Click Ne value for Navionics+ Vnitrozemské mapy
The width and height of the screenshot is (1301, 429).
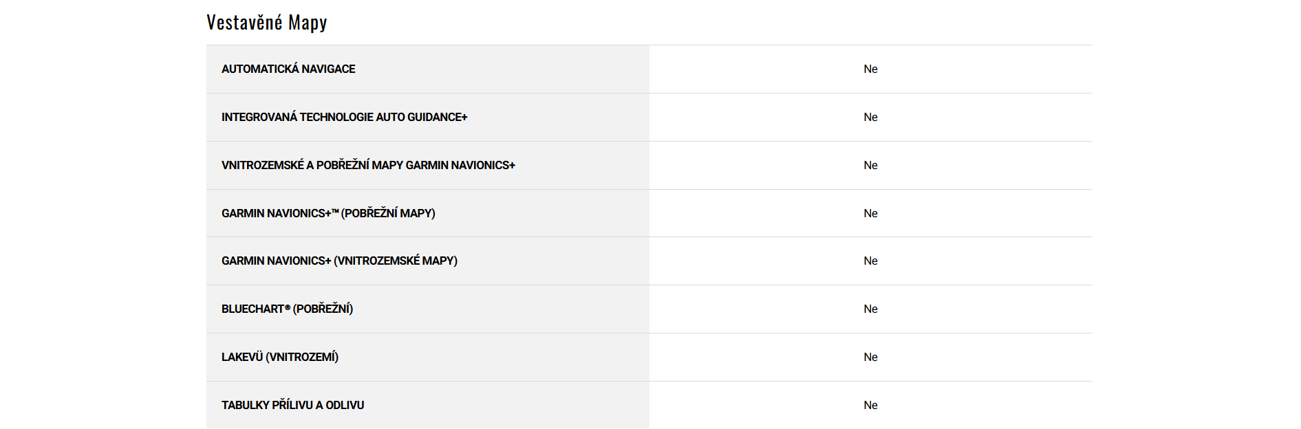(870, 261)
